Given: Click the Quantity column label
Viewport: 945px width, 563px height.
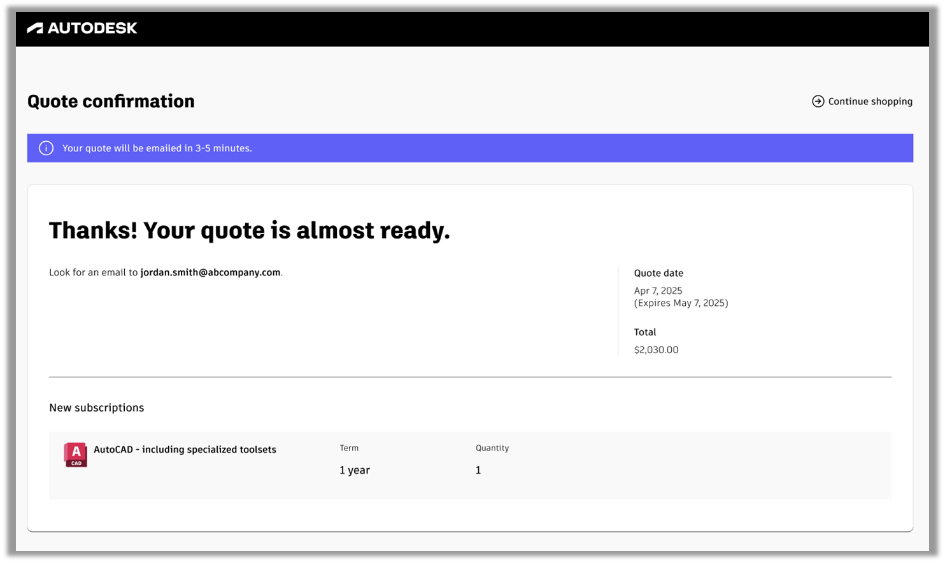Looking at the screenshot, I should pos(492,448).
